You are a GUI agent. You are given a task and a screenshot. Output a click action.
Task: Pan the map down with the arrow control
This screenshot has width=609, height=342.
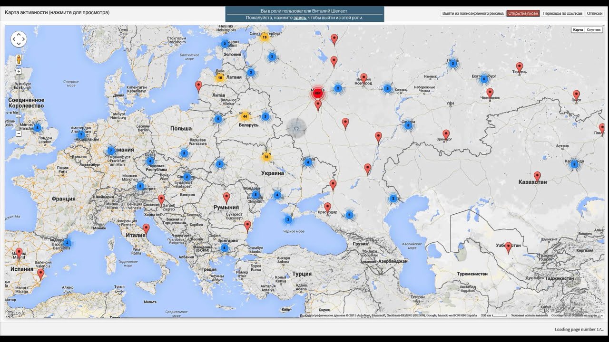point(19,44)
